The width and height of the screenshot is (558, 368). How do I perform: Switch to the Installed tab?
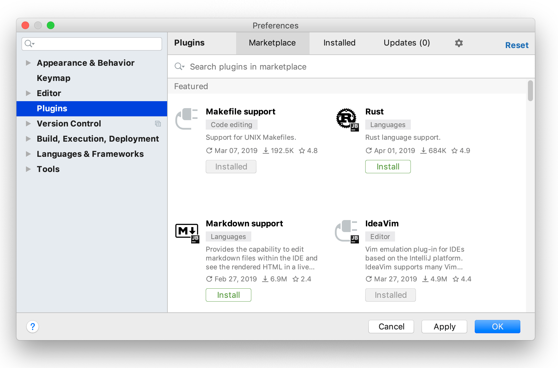pyautogui.click(x=339, y=43)
